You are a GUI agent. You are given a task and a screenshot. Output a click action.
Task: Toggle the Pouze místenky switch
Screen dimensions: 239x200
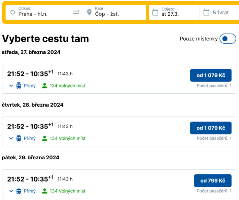[228, 39]
